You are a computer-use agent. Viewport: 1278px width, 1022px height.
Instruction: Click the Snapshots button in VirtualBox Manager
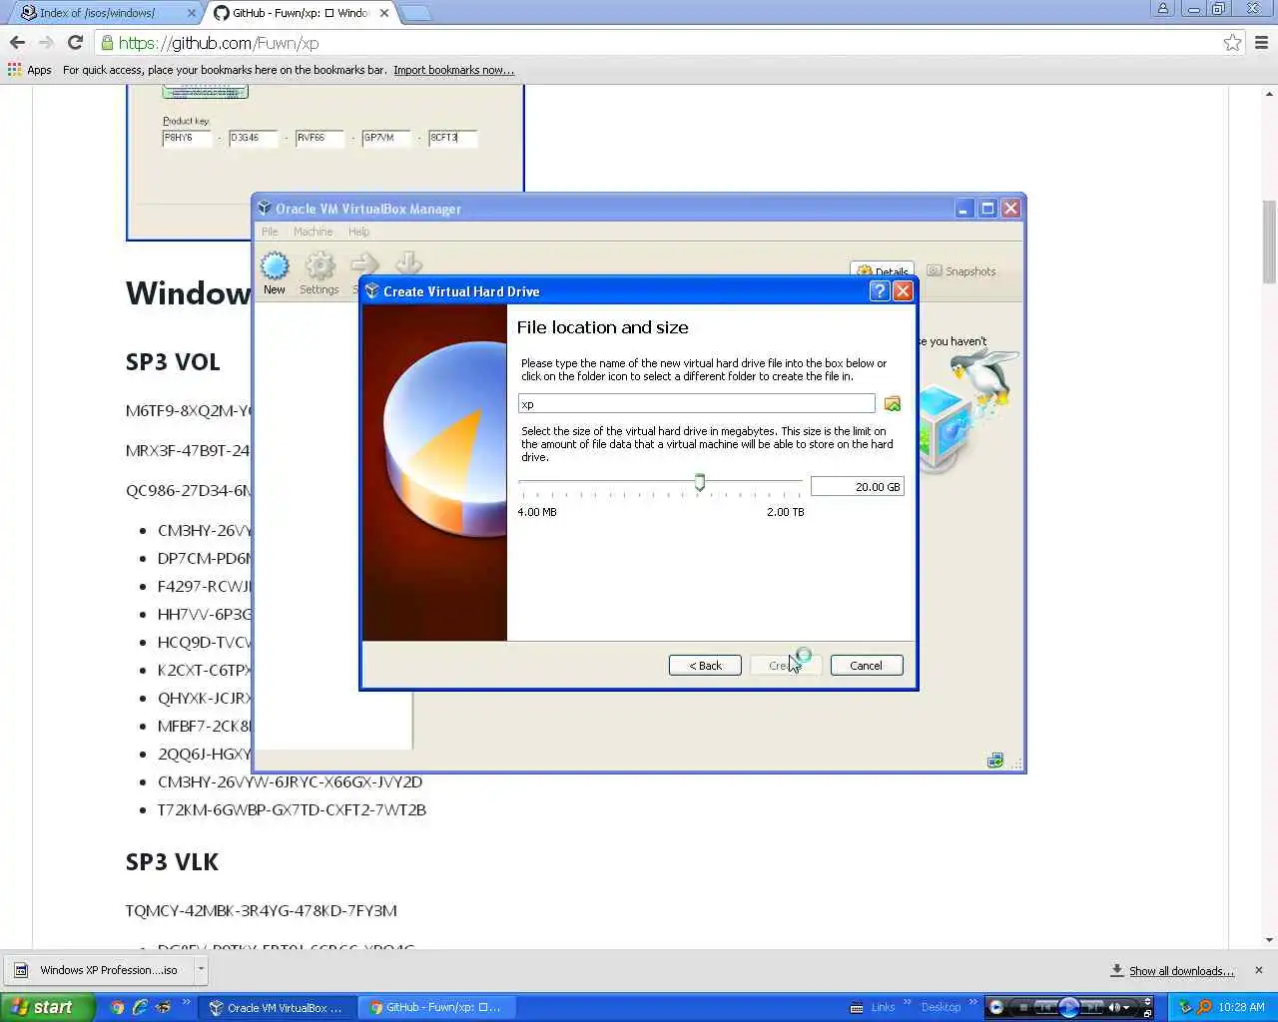pos(961,270)
